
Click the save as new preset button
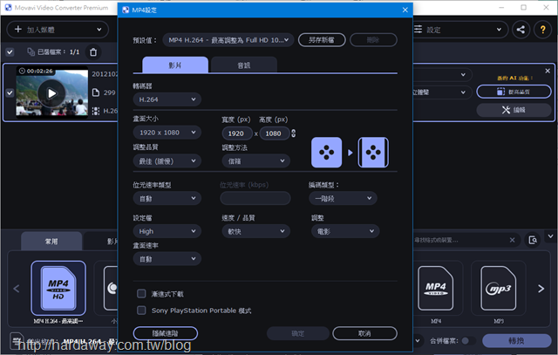pyautogui.click(x=322, y=40)
